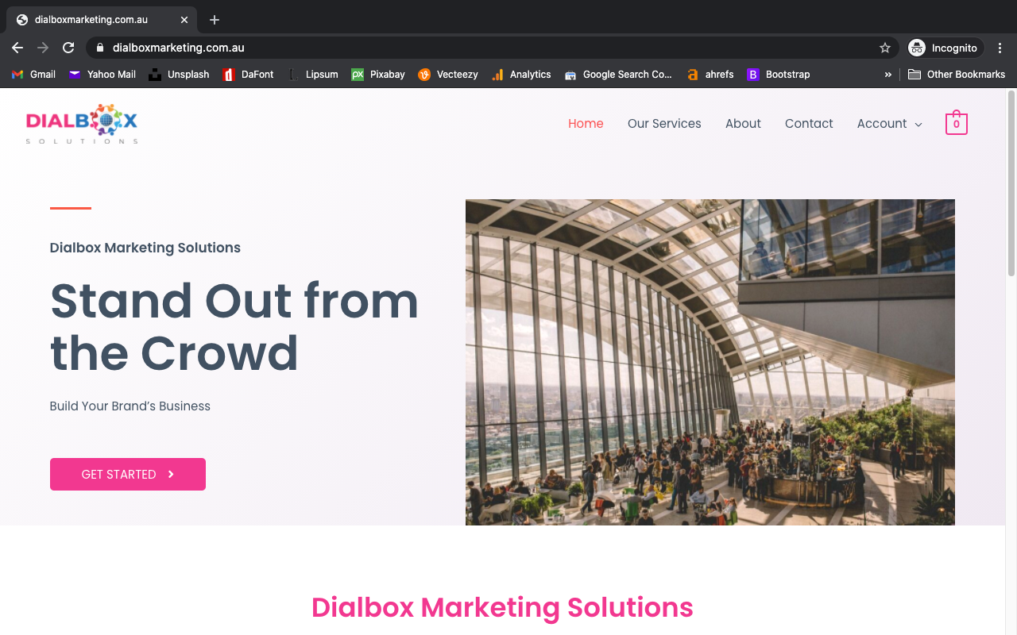Open the Bootstrap bookmark

click(x=779, y=74)
